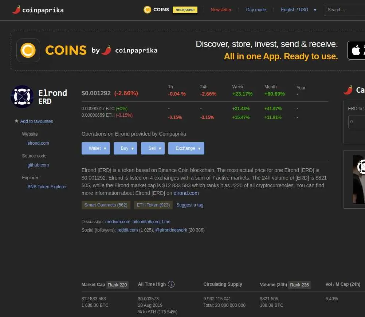
Task: Click the RELEASED! badge
Action: point(185,10)
